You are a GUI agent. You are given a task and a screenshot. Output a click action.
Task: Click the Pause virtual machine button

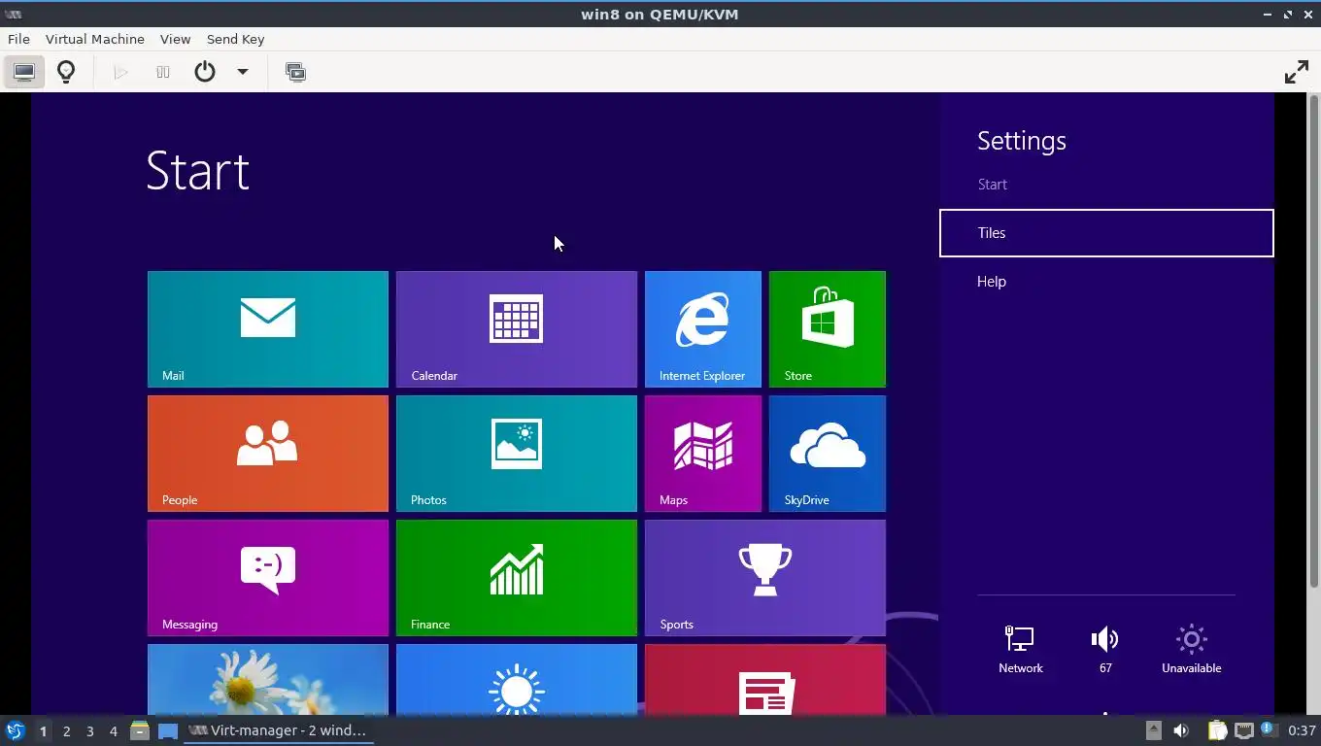pos(163,72)
